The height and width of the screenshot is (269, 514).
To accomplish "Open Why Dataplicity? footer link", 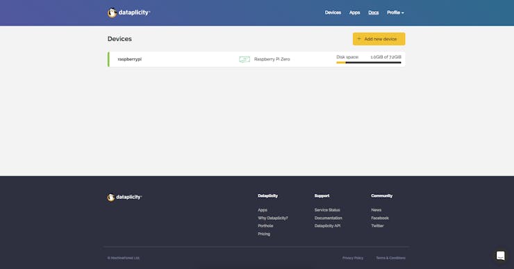I will (273, 218).
